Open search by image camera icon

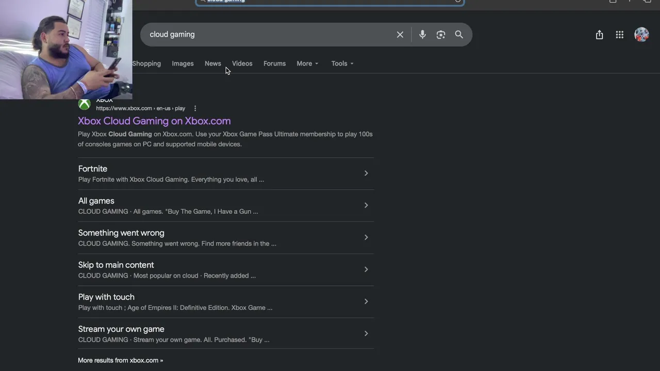click(x=441, y=35)
